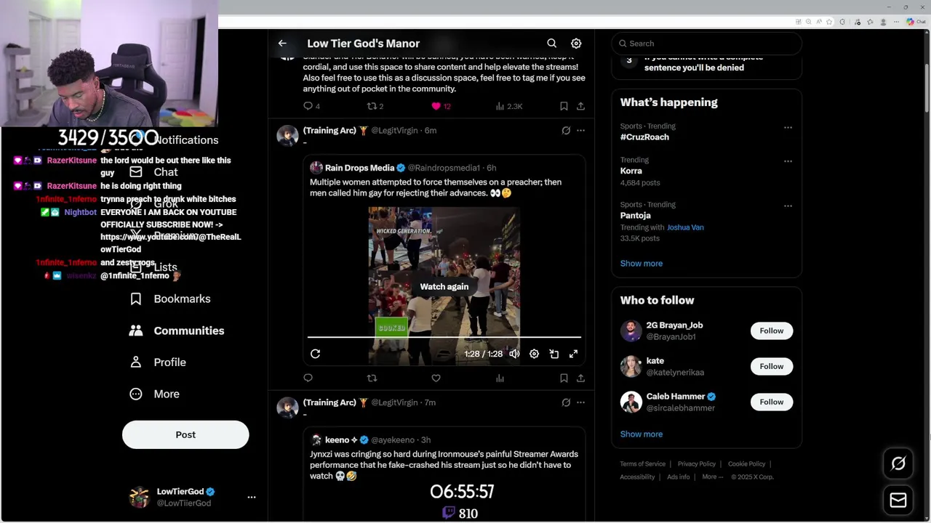931x523 pixels.
Task: Open more options on 6m LegitVirgin post
Action: [580, 131]
